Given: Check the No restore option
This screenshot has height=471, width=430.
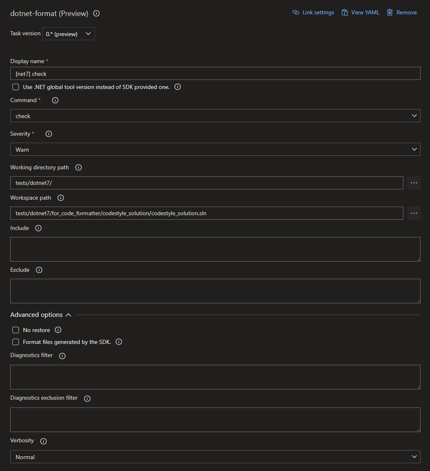Looking at the screenshot, I should click(x=15, y=330).
